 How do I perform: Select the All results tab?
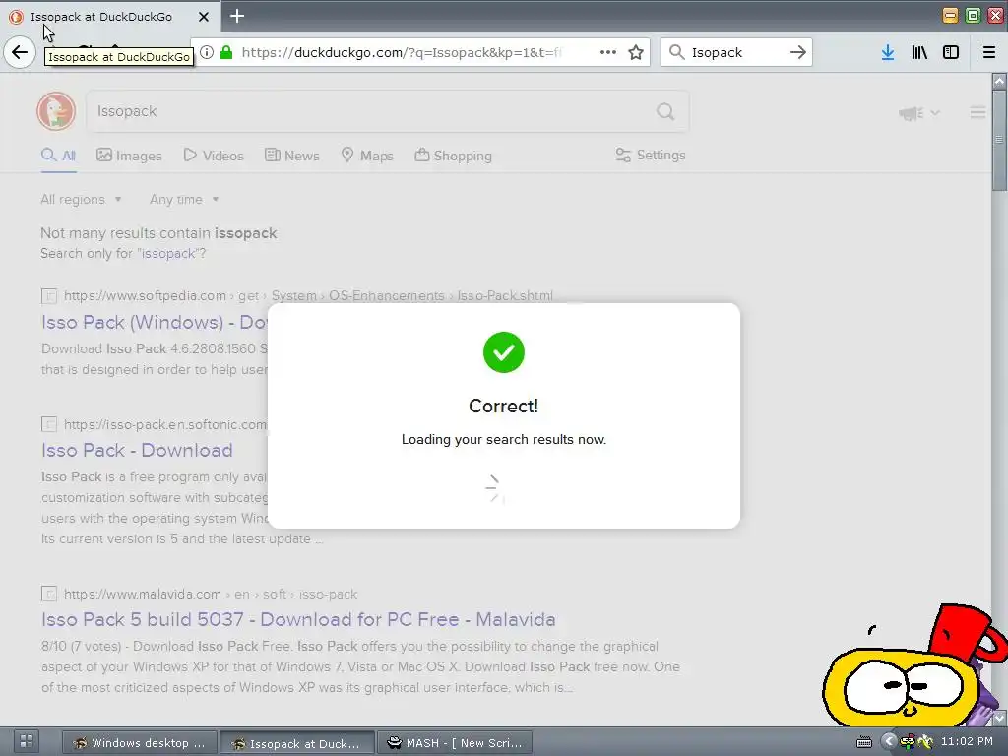pos(58,156)
